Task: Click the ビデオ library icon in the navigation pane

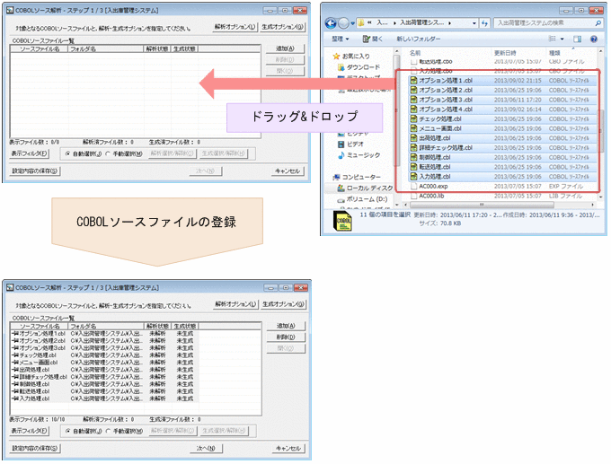Action: pyautogui.click(x=341, y=144)
